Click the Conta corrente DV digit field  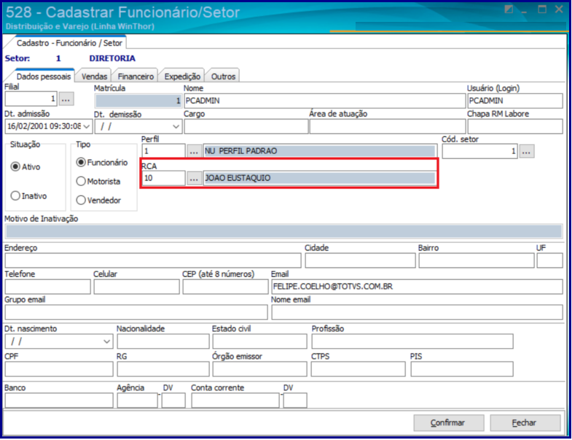pos(295,401)
